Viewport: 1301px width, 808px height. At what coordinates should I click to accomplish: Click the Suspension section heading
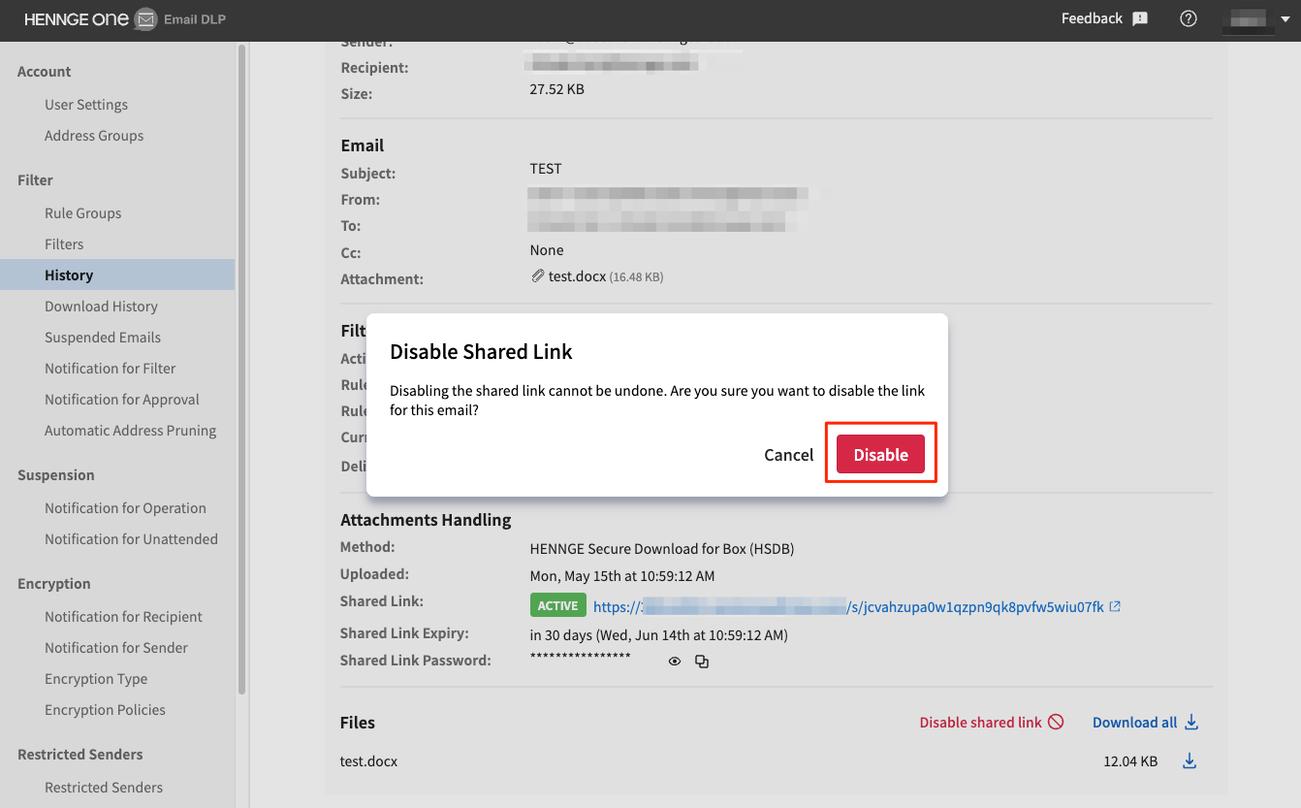coord(56,475)
